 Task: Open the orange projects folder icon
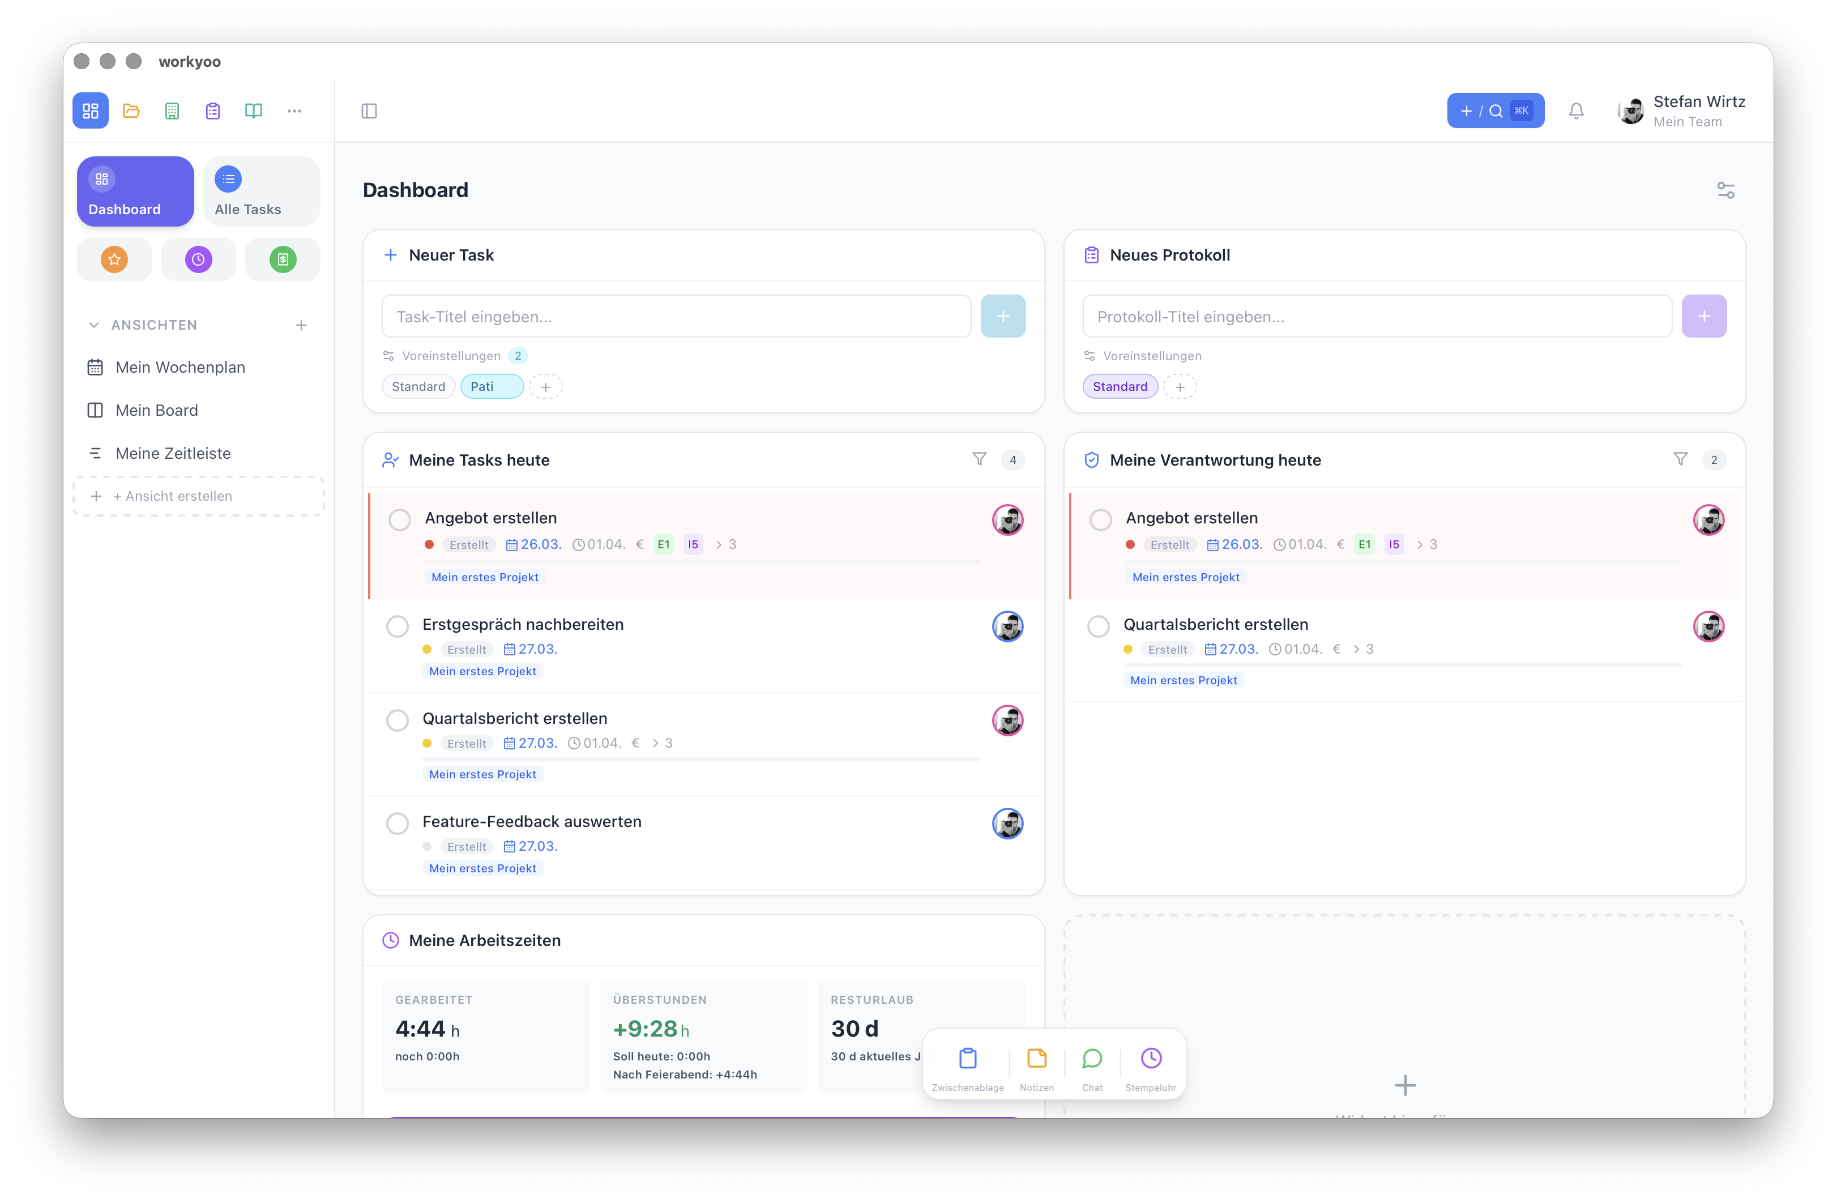pyautogui.click(x=131, y=110)
